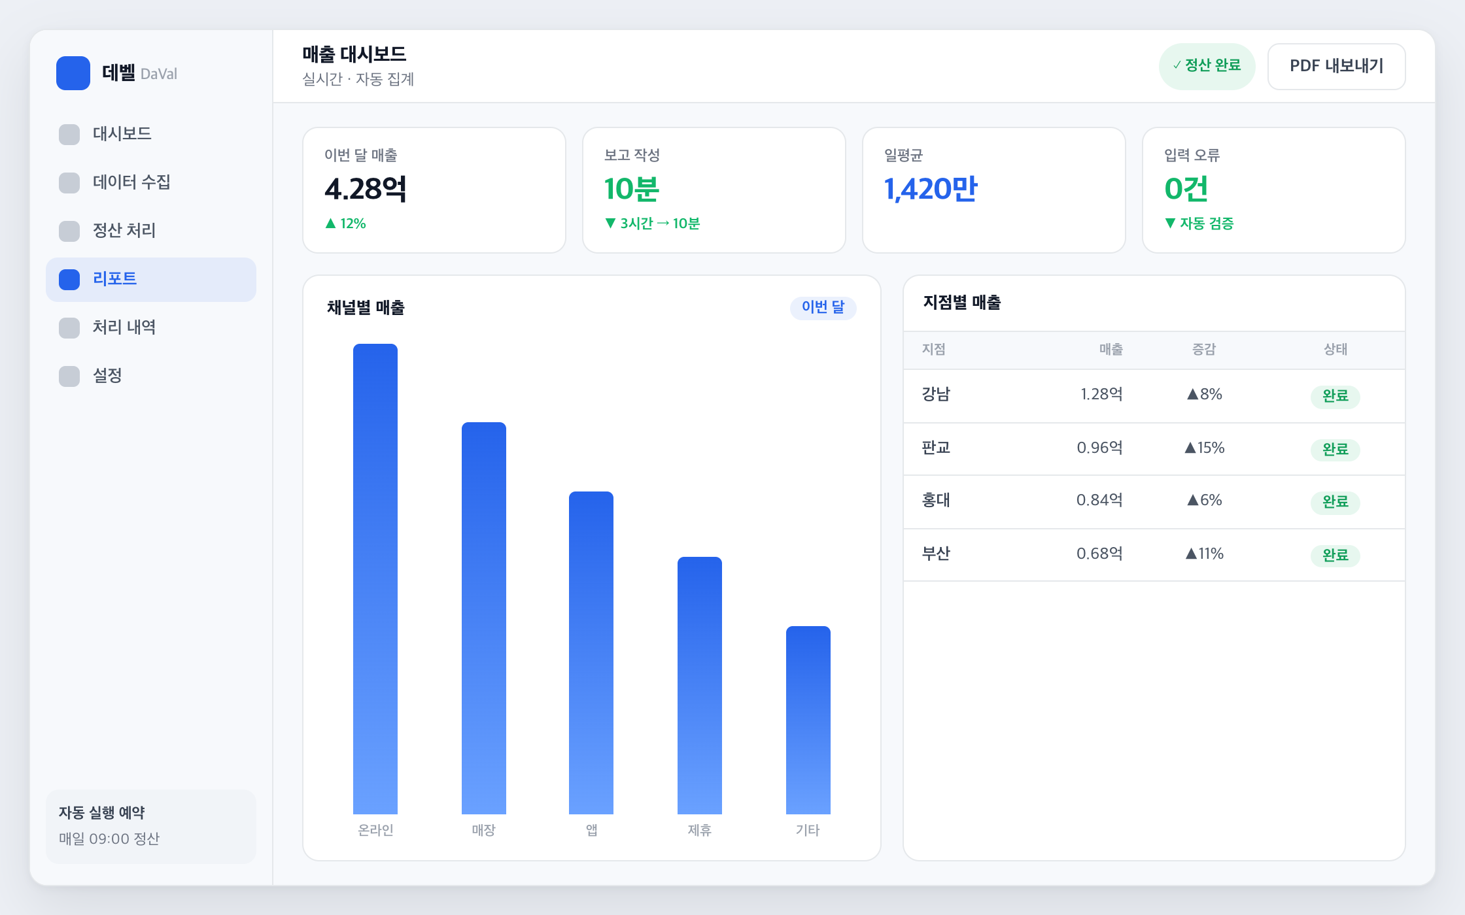The image size is (1465, 915).
Task: Export report with PDF 내보내기 button
Action: point(1336,66)
